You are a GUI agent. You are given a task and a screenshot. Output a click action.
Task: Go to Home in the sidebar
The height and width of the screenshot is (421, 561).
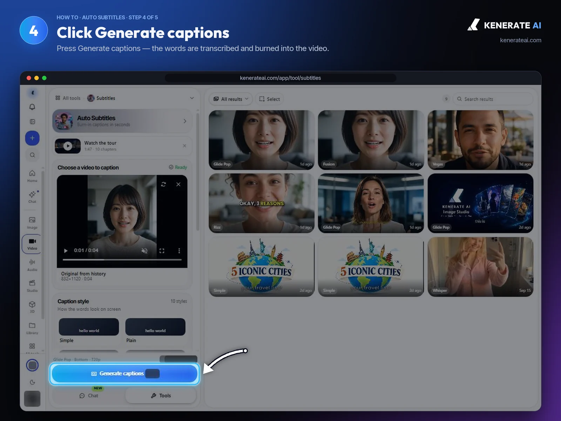[32, 176]
